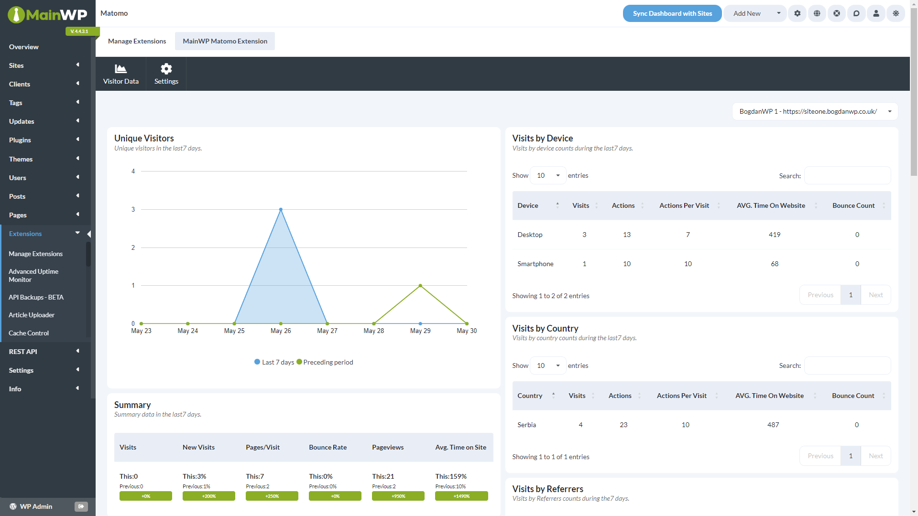Open Advanced Uptime Monitor extension

click(x=33, y=276)
